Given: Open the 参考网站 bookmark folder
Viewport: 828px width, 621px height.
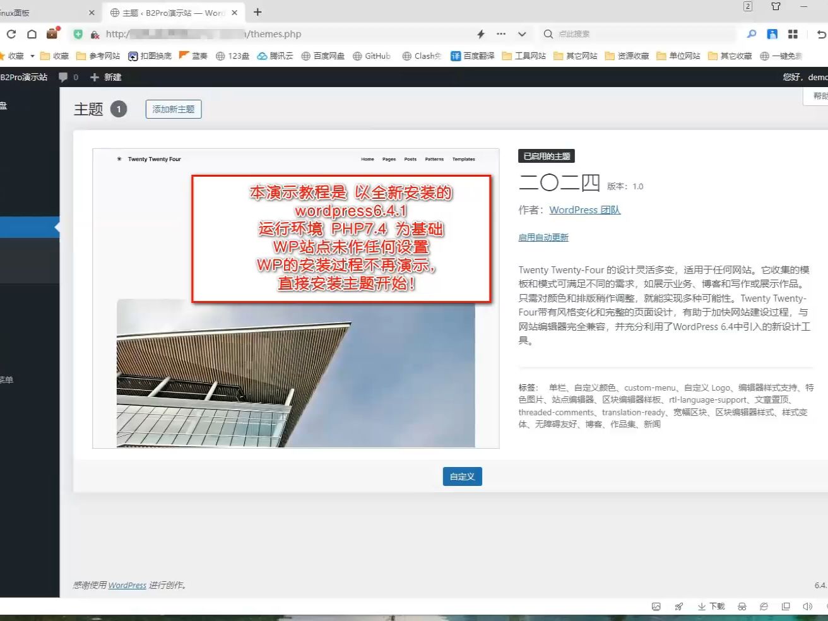Looking at the screenshot, I should [x=98, y=56].
